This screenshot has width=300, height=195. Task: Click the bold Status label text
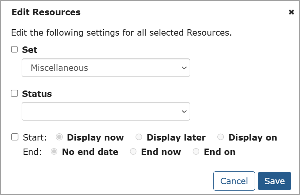click(x=37, y=94)
